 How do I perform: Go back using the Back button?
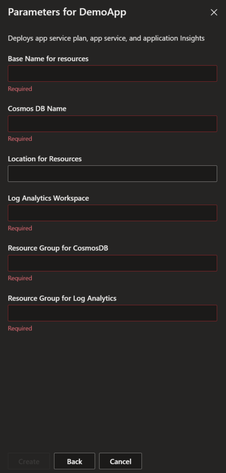pos(74,461)
